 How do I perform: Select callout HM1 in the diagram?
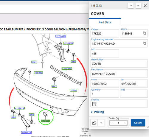34,62
